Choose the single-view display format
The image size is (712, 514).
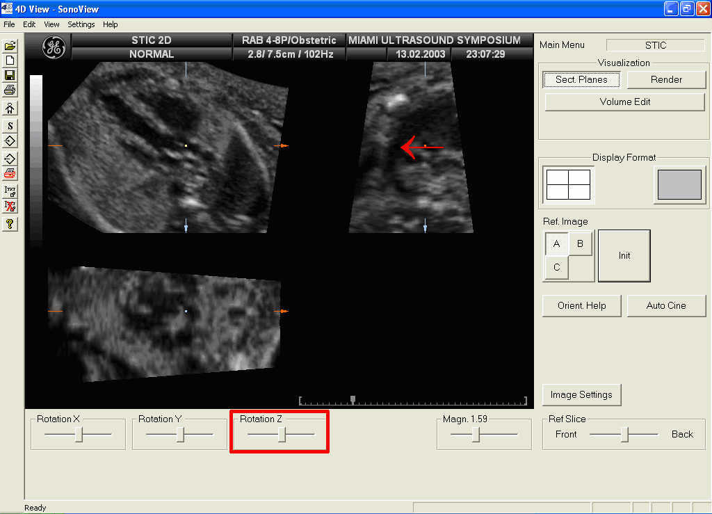coord(679,185)
